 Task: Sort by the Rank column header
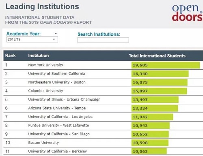tap(11, 56)
